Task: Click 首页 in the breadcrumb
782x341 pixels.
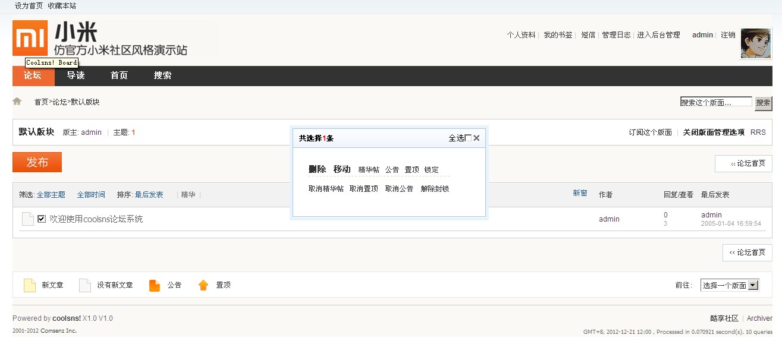Action: tap(41, 102)
